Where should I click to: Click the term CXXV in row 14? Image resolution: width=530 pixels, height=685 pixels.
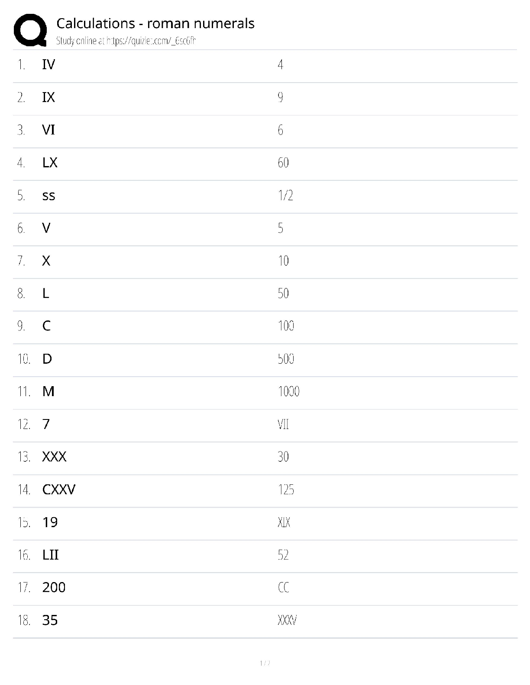click(x=59, y=490)
